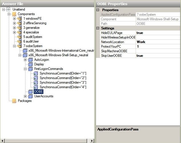The height and width of the screenshot is (143, 181).
Task: Collapse the 7 oobeSystem node
Action: point(14,46)
